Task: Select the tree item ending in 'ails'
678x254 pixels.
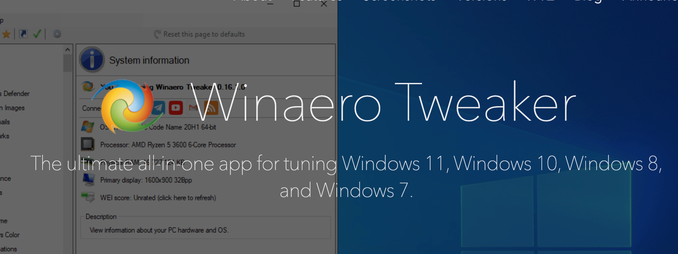Action: pos(5,122)
